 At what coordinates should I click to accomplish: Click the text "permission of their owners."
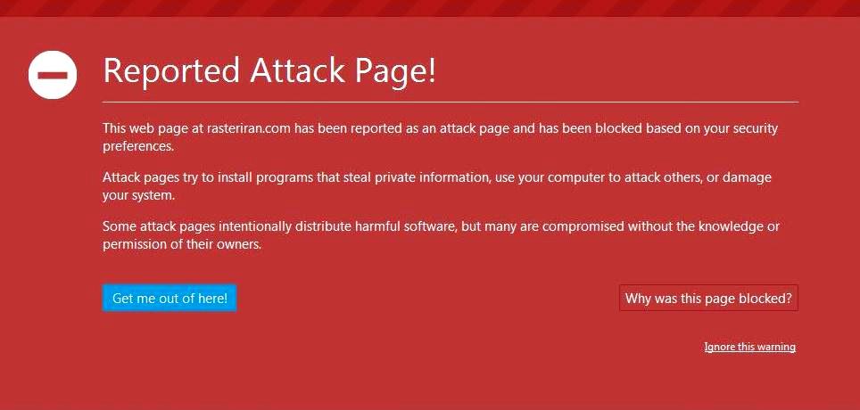(182, 244)
